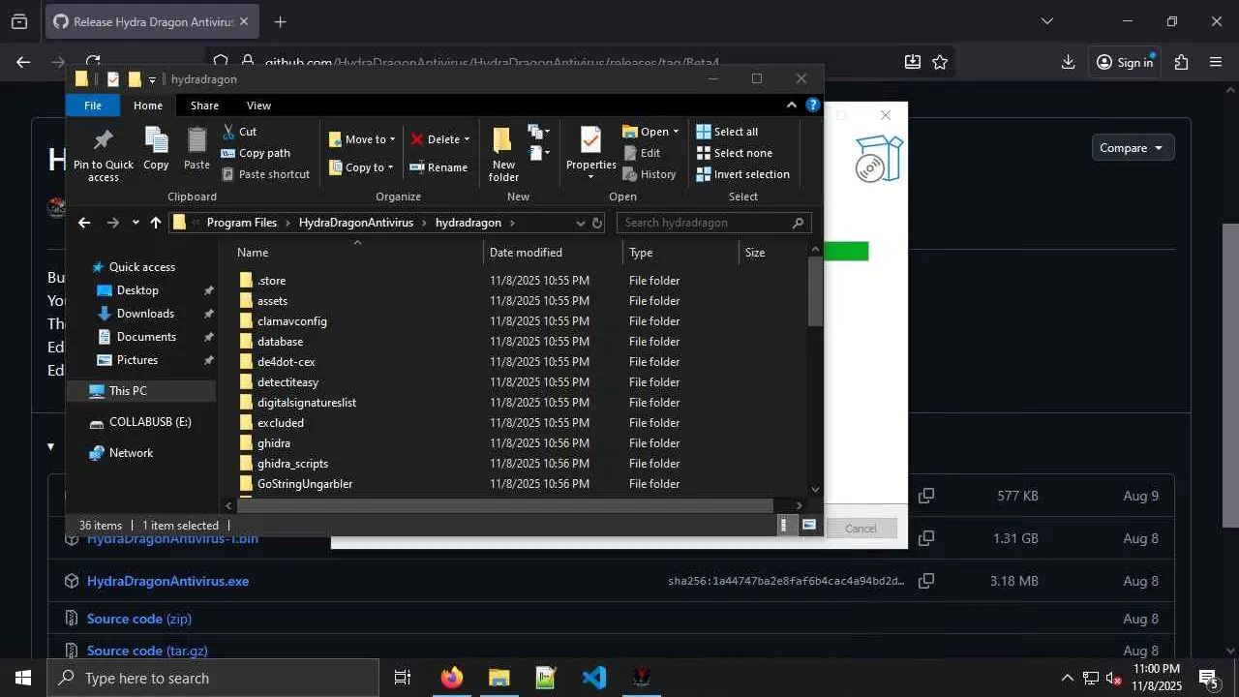Click the Search hydradragon field
The height and width of the screenshot is (697, 1239).
(713, 223)
